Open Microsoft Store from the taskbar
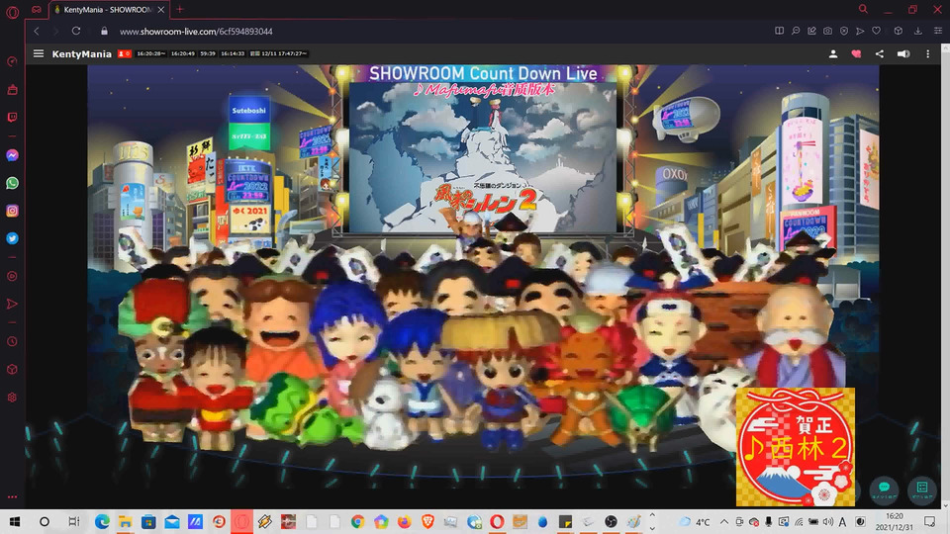 [x=148, y=521]
